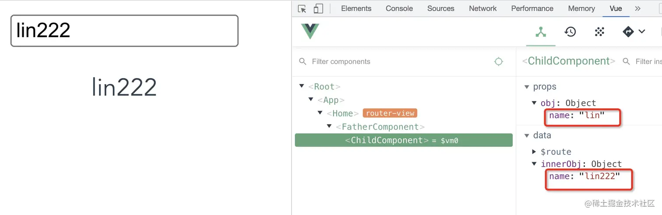Collapse the props section

coord(527,87)
